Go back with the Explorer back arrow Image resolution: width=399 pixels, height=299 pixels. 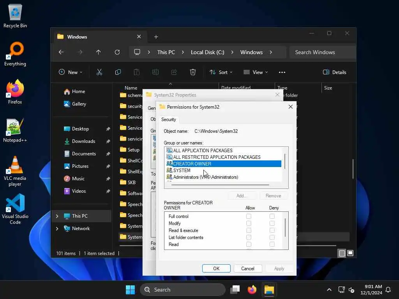pyautogui.click(x=61, y=52)
